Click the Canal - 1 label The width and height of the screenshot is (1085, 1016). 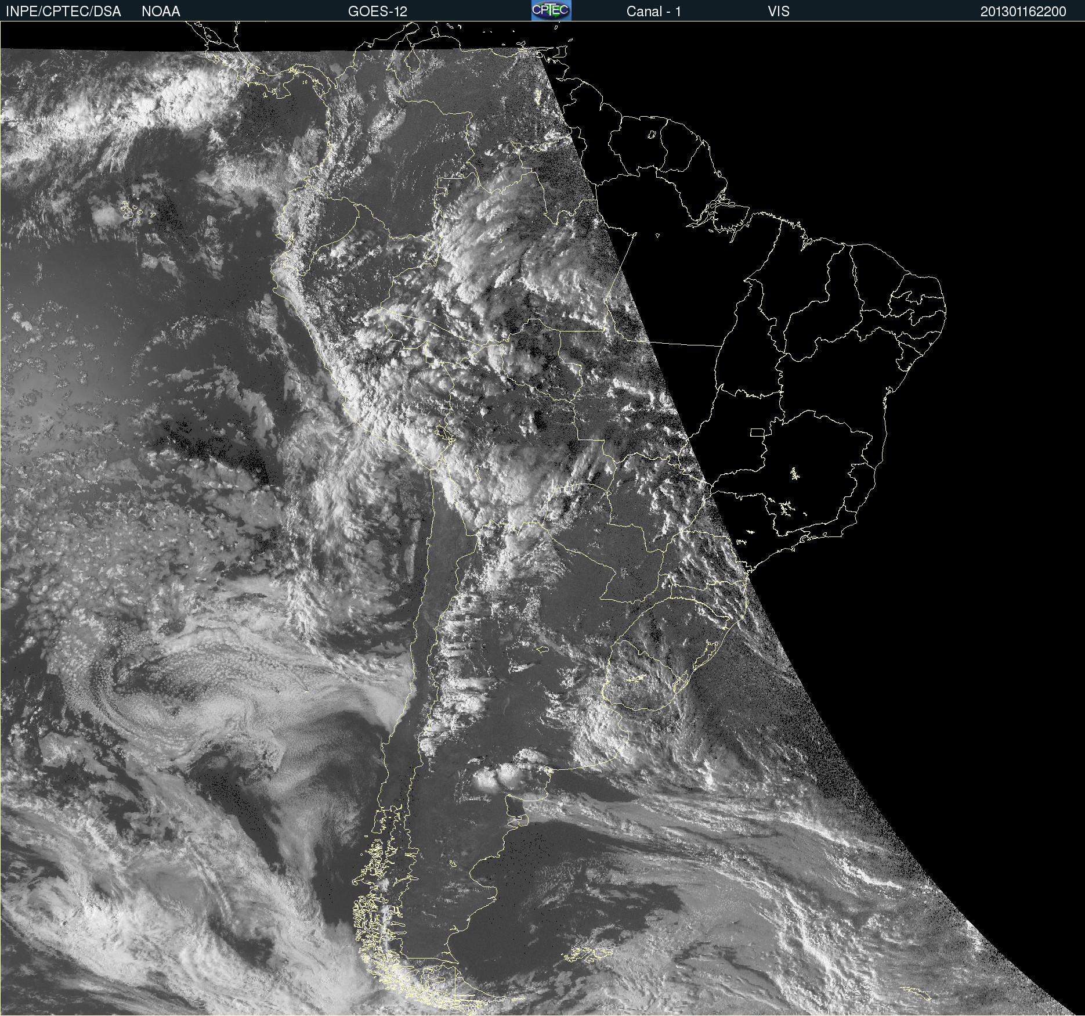tap(654, 12)
